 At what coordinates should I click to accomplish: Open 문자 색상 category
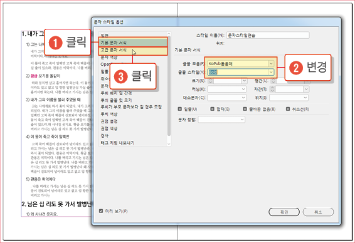(109, 58)
